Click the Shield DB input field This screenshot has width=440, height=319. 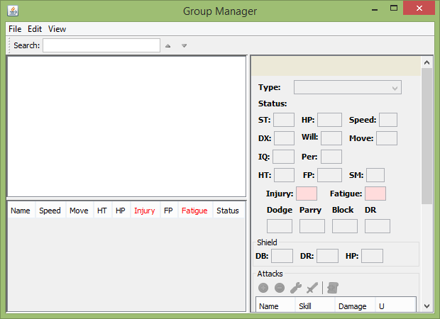tap(282, 256)
